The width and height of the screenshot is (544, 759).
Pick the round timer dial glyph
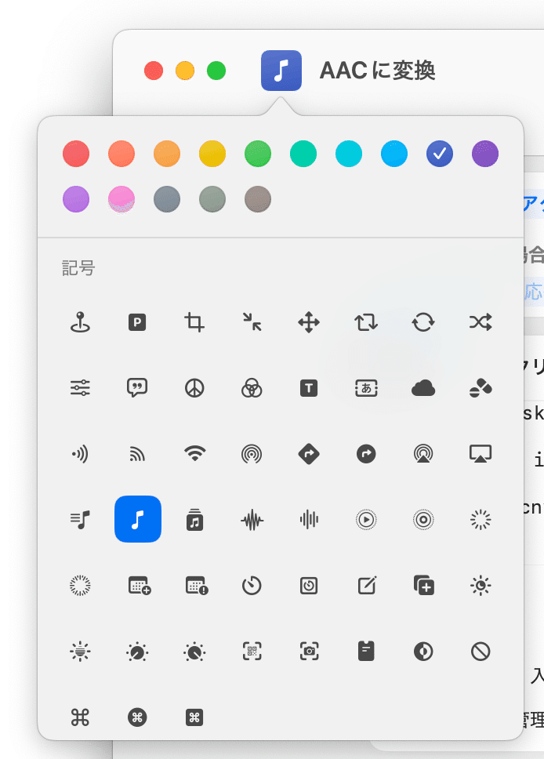point(252,586)
